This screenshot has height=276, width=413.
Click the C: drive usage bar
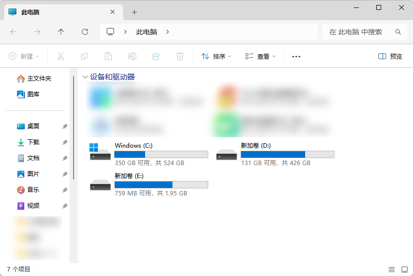161,155
